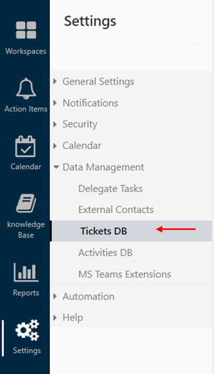Choose MS Teams Extensions entry
This screenshot has height=374, width=215.
tap(125, 274)
